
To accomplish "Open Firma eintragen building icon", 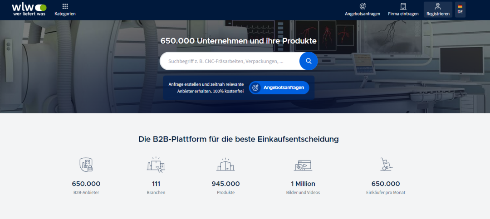I will (403, 6).
